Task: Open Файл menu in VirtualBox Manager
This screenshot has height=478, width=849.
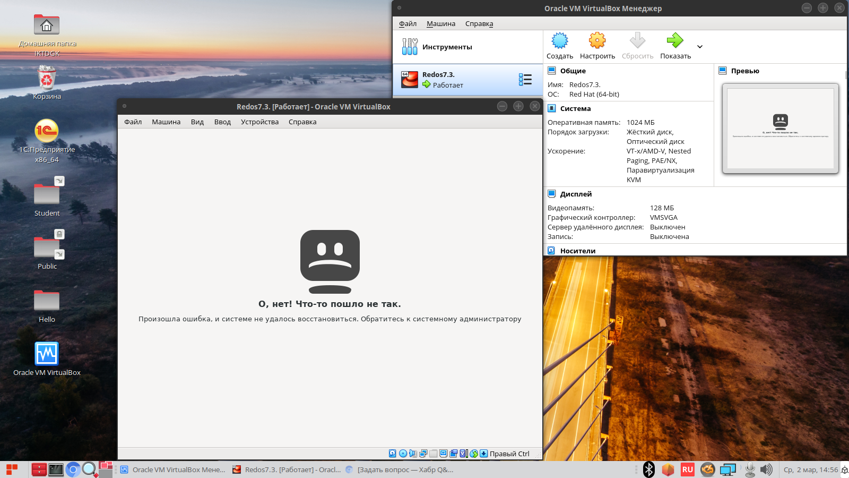Action: (x=408, y=23)
